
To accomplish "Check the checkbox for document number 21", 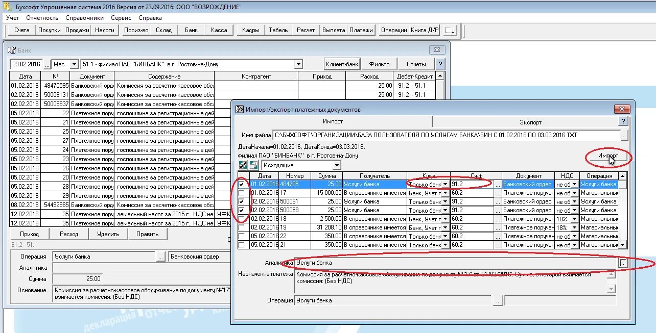I will tap(242, 245).
